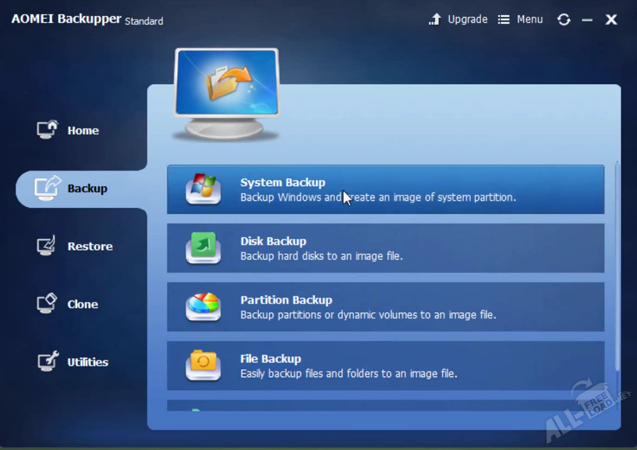Click the Utilities wrench icon in sidebar
This screenshot has width=637, height=450.
[47, 361]
